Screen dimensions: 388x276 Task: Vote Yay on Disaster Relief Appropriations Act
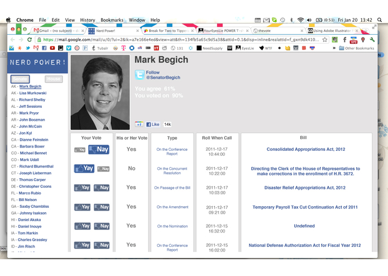tap(82, 188)
